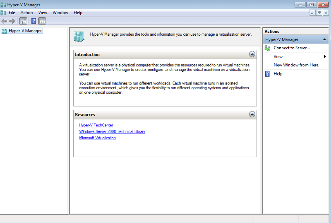Click the Resources section header
The height and width of the screenshot is (223, 331).
click(165, 114)
